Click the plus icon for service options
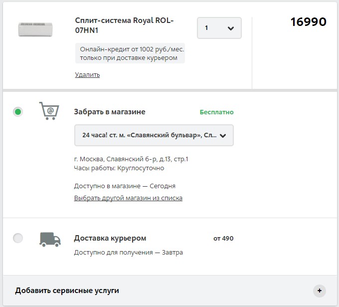339x307 pixels. [x=320, y=291]
